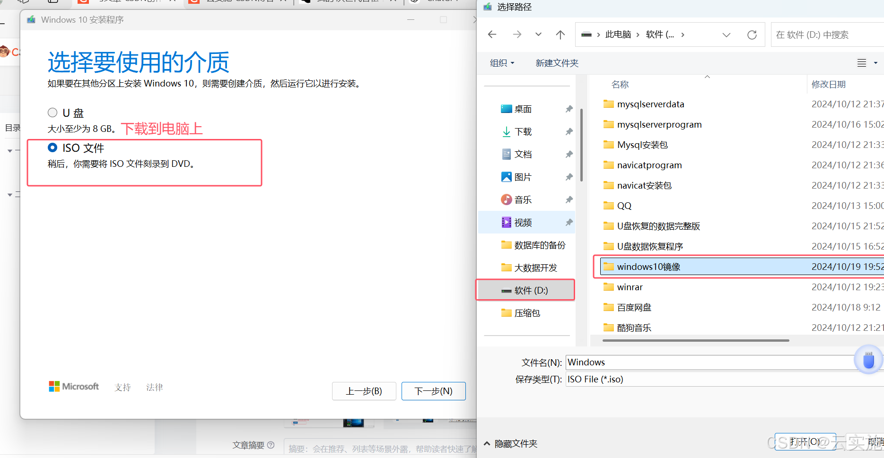Screen dimensions: 884x458
Task: Click the 下一步(N) button
Action: coord(433,391)
